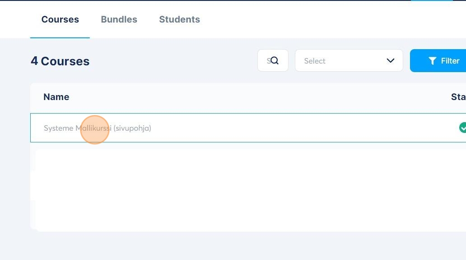
Task: Click the word "Systeme" in course name
Action: [x=58, y=128]
